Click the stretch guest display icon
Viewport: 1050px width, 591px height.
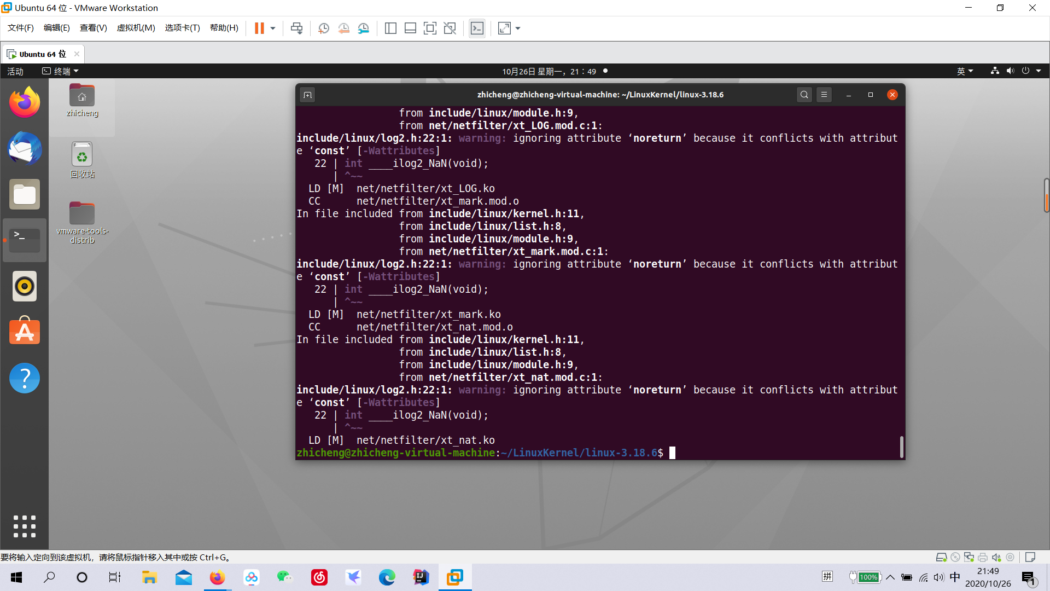pos(504,28)
